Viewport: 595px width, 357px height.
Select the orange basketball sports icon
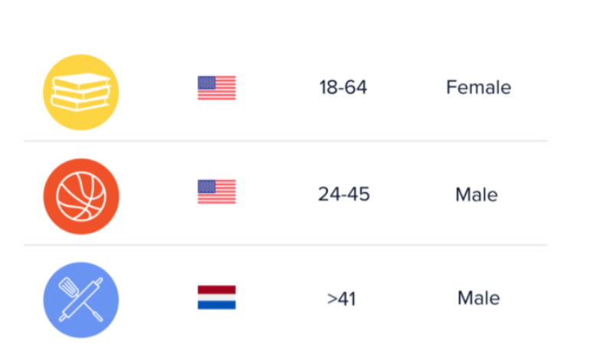click(81, 196)
